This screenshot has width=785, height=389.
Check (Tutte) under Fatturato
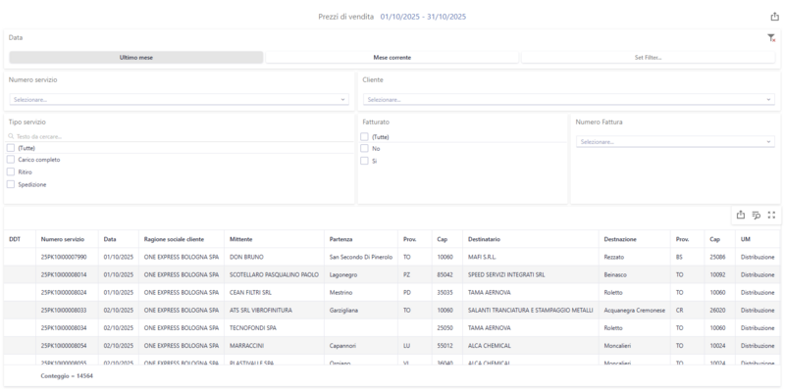click(364, 136)
